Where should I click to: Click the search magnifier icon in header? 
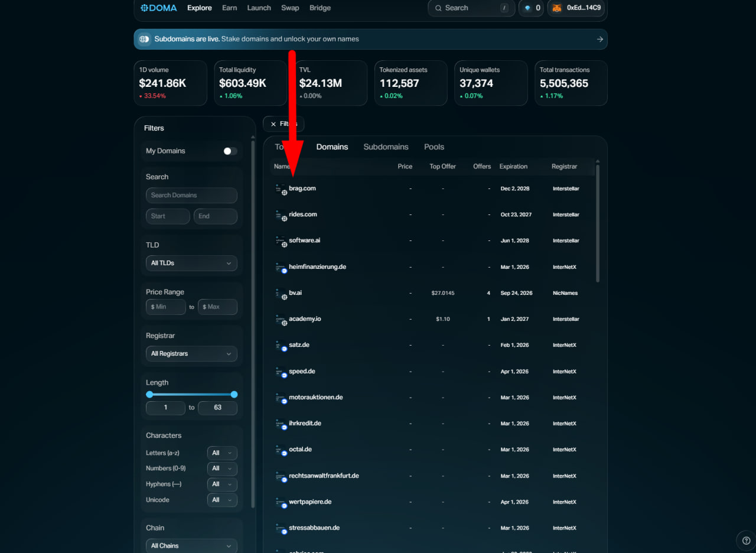pyautogui.click(x=438, y=8)
